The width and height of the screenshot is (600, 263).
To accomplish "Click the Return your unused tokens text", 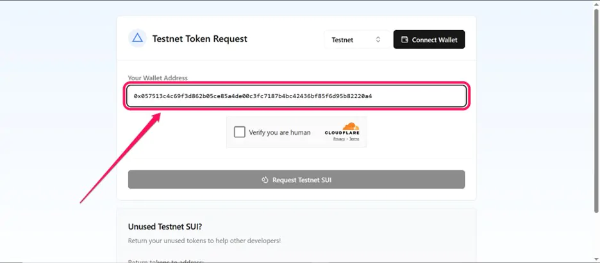I will (204, 241).
